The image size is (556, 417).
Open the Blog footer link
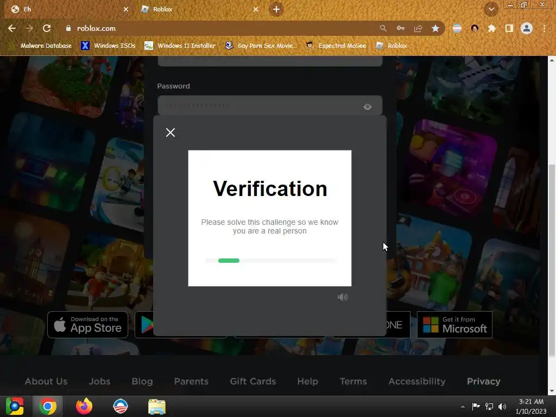(x=142, y=381)
